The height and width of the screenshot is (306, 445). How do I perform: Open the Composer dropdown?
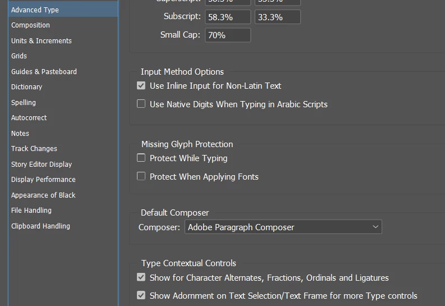[x=283, y=227]
